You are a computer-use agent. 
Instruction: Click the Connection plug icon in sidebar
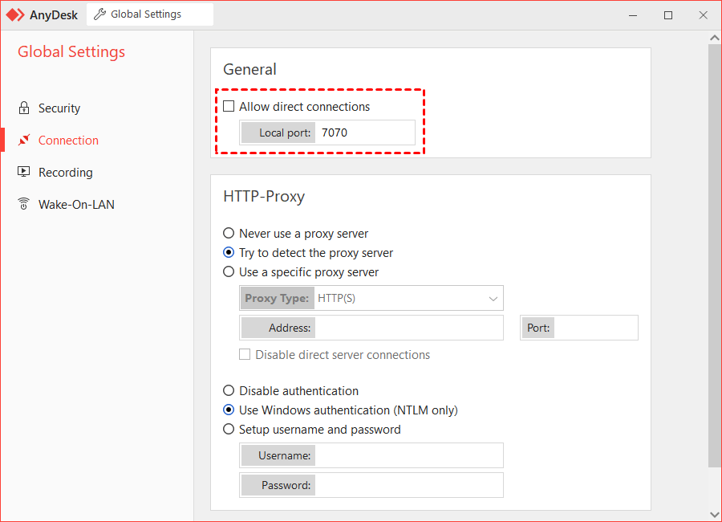point(23,140)
